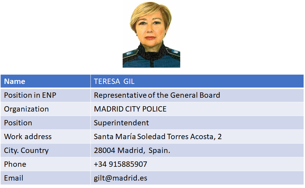Select the Position in ENP label

30,95
